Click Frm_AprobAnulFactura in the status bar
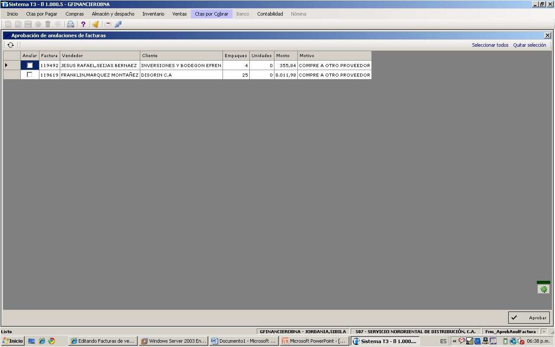 point(510,331)
